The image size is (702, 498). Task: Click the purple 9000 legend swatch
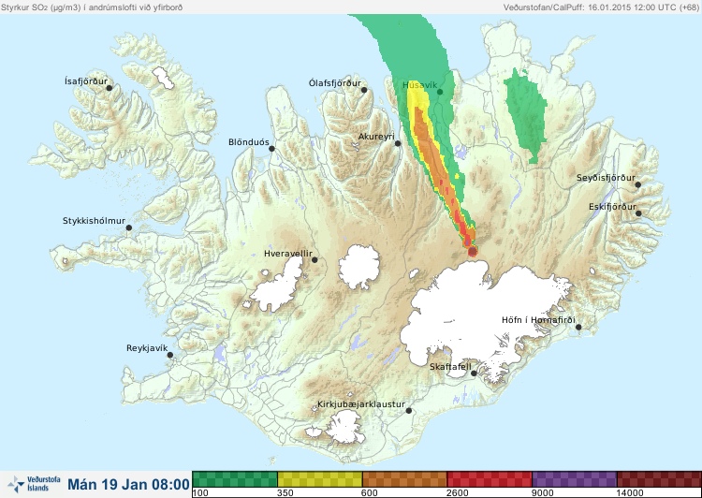coord(575,479)
